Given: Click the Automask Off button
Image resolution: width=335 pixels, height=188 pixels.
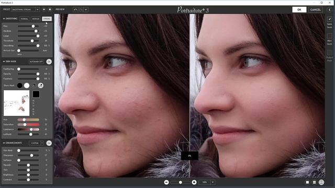Looking at the screenshot, I should point(36,62).
